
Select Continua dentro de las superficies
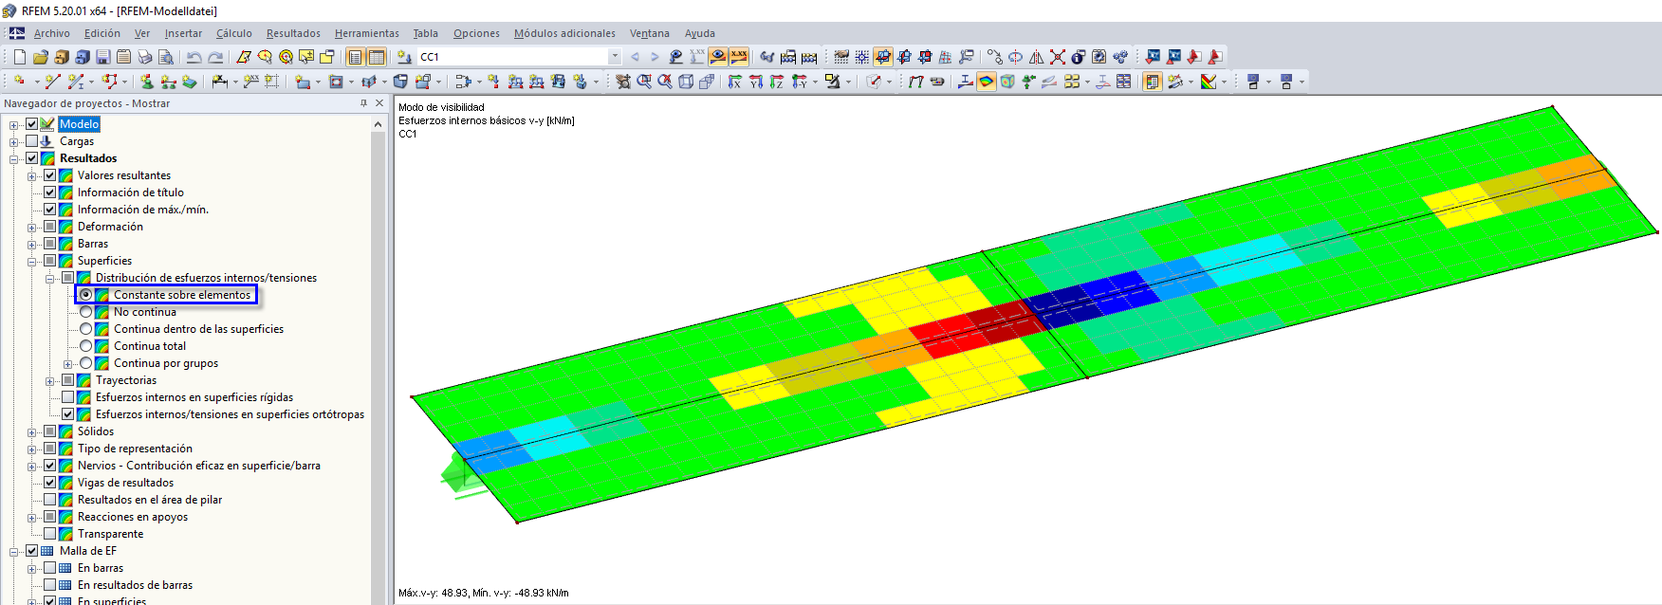[x=86, y=329]
